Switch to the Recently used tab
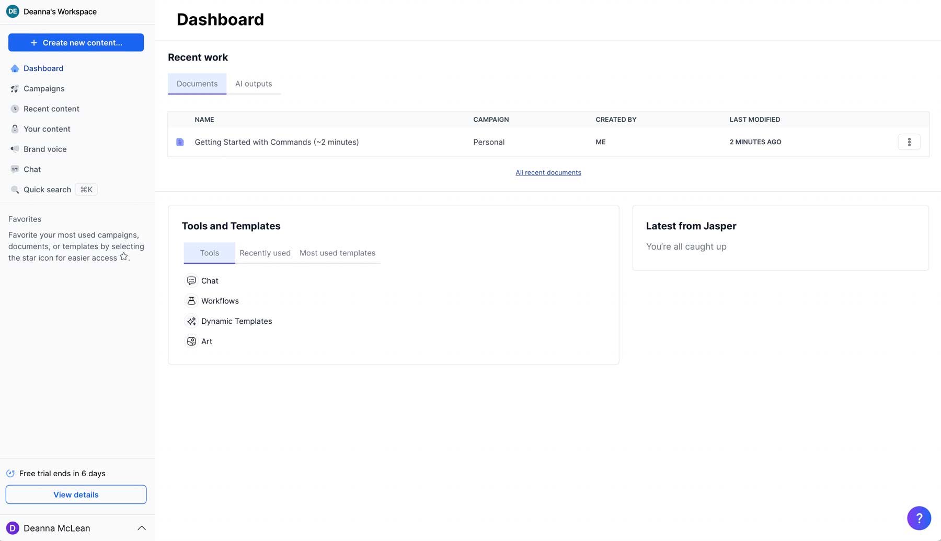The height and width of the screenshot is (541, 941). click(x=265, y=253)
